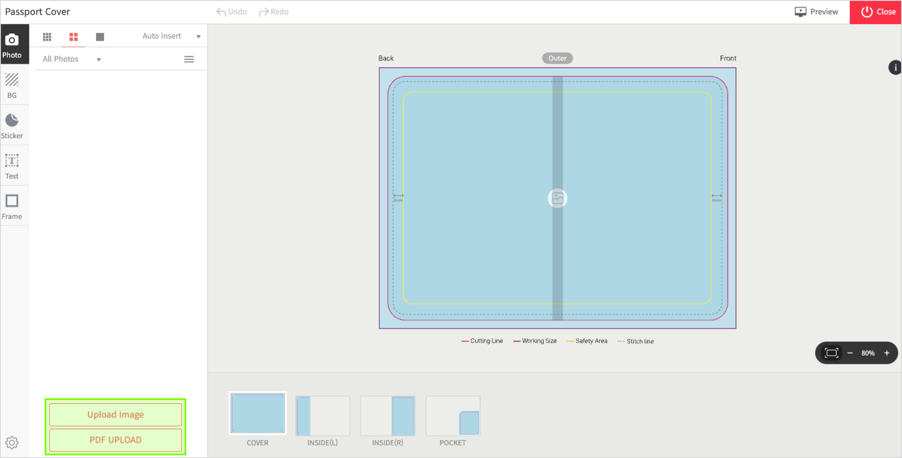
Task: Click the Upload Image button
Action: 115,414
